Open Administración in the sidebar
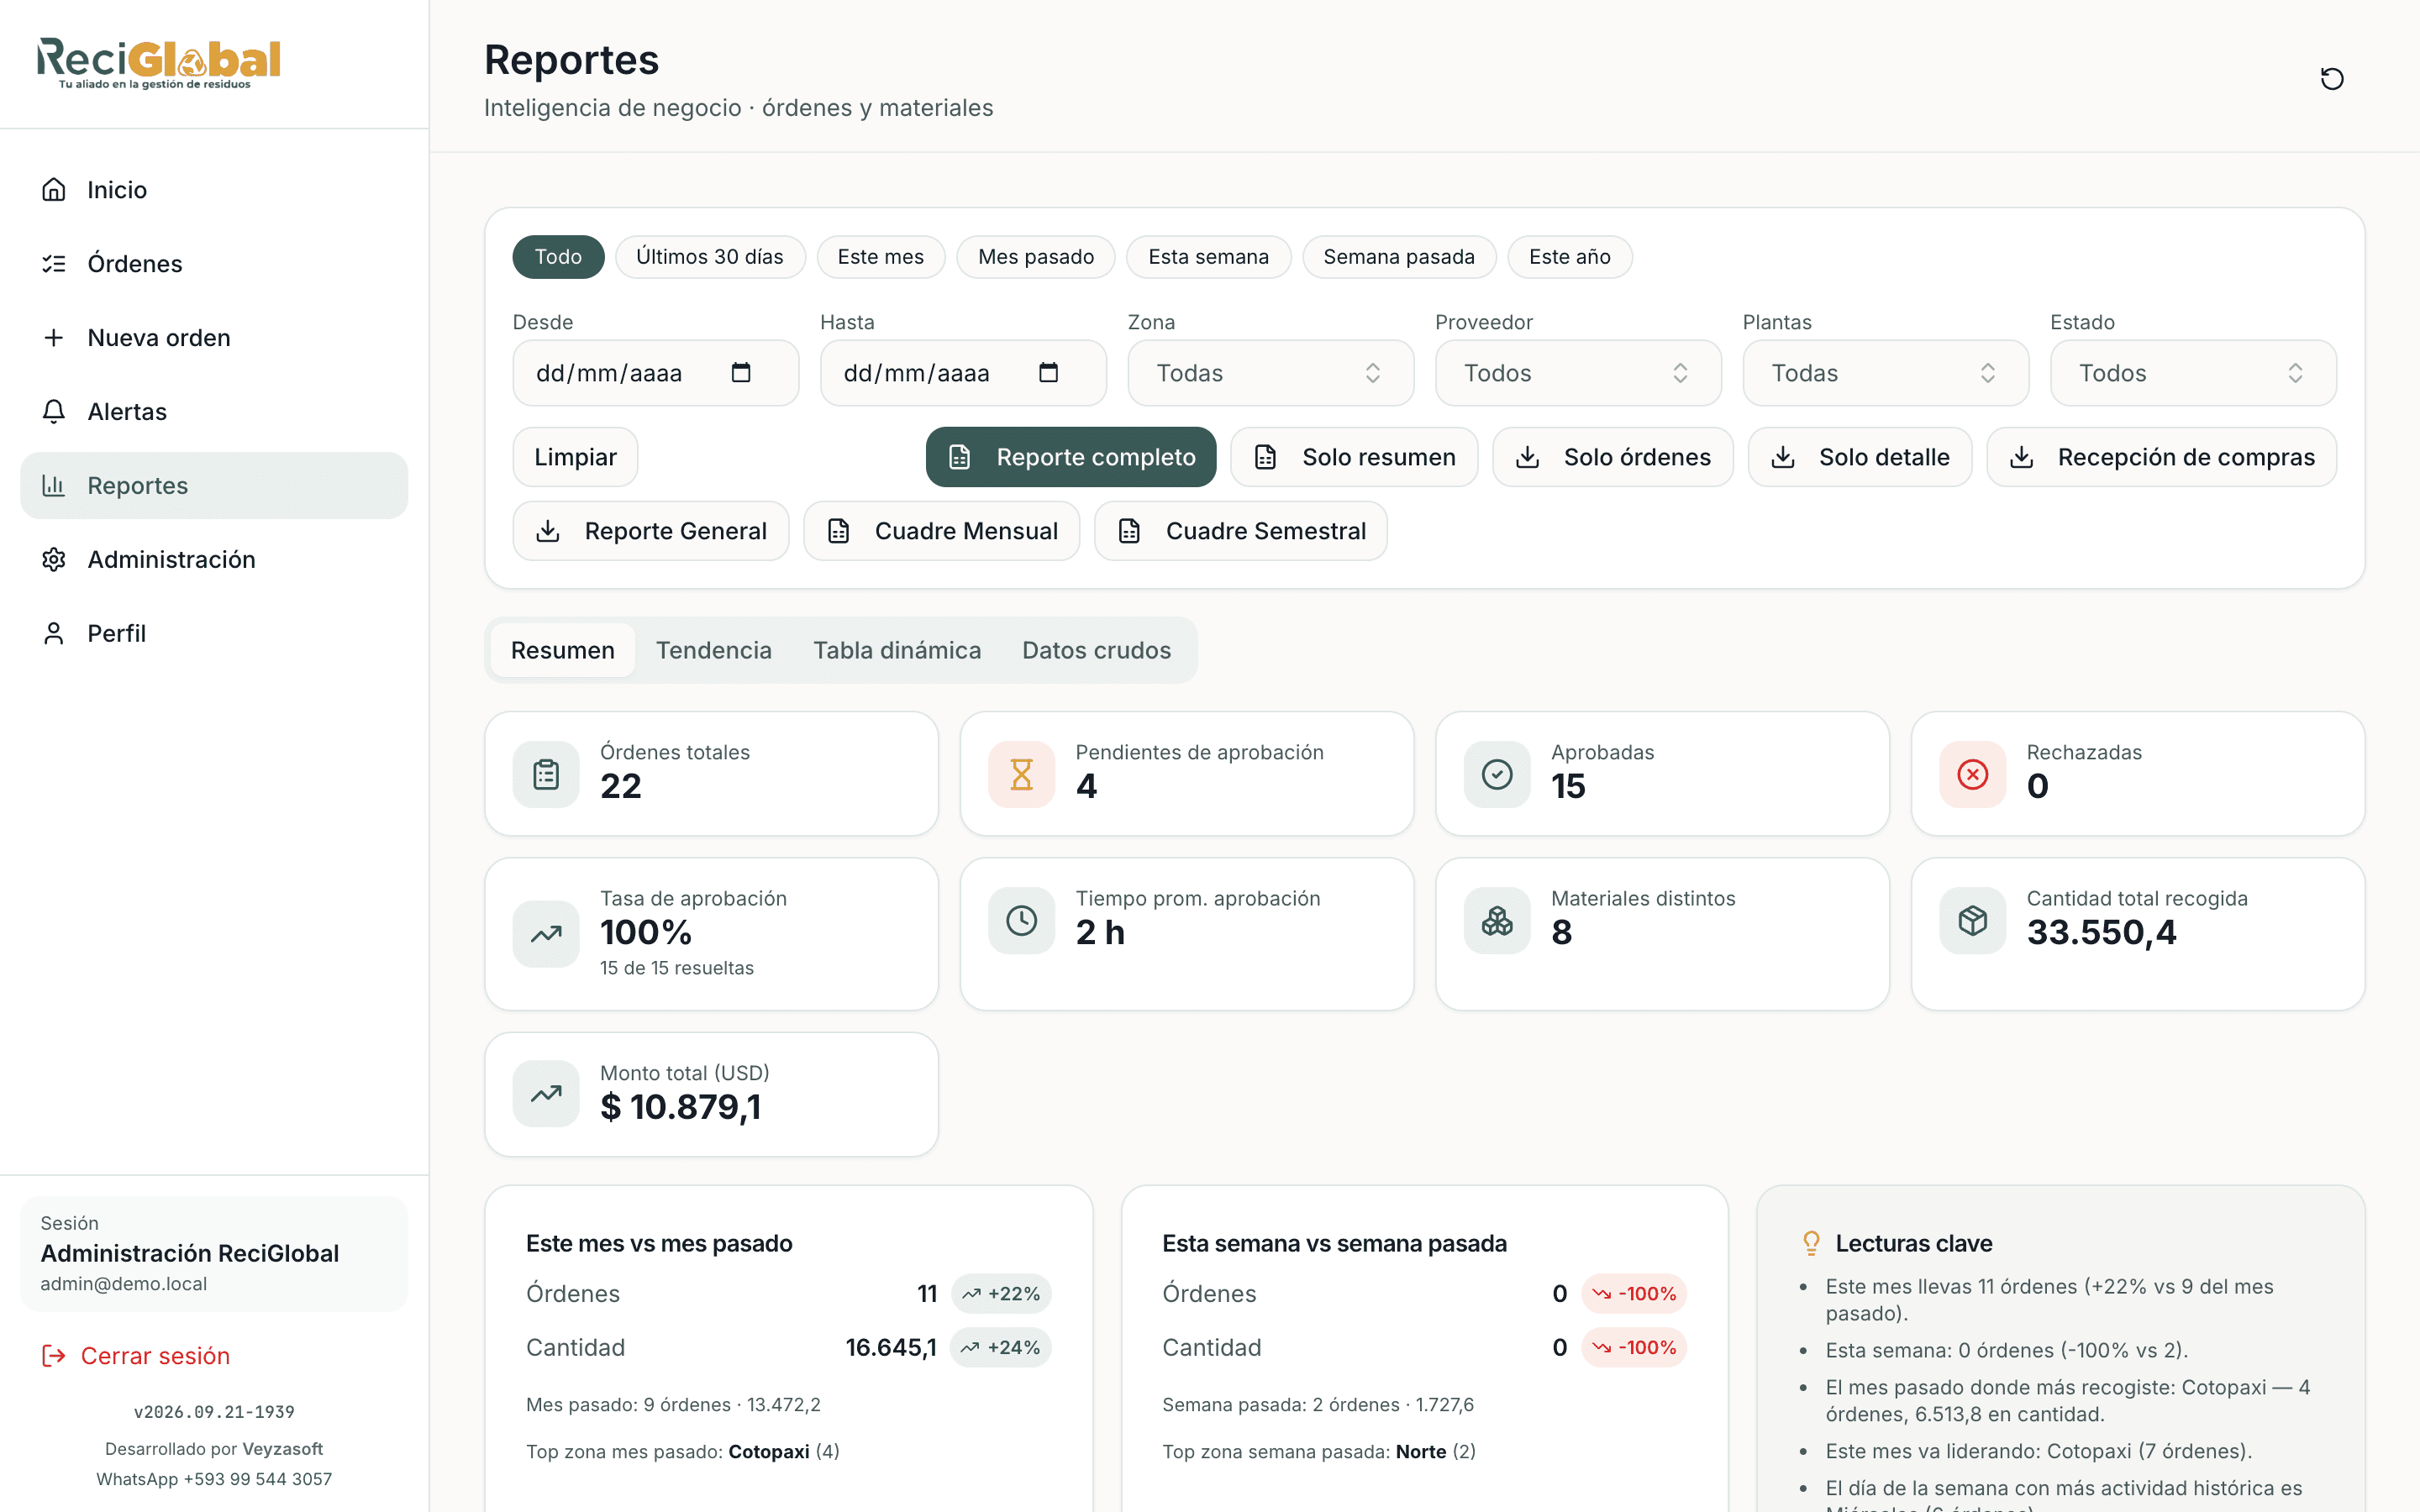 point(214,559)
